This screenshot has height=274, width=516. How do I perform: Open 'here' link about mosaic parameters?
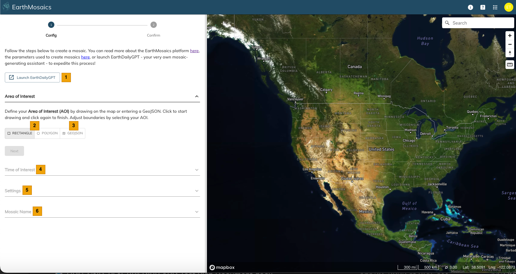(85, 57)
